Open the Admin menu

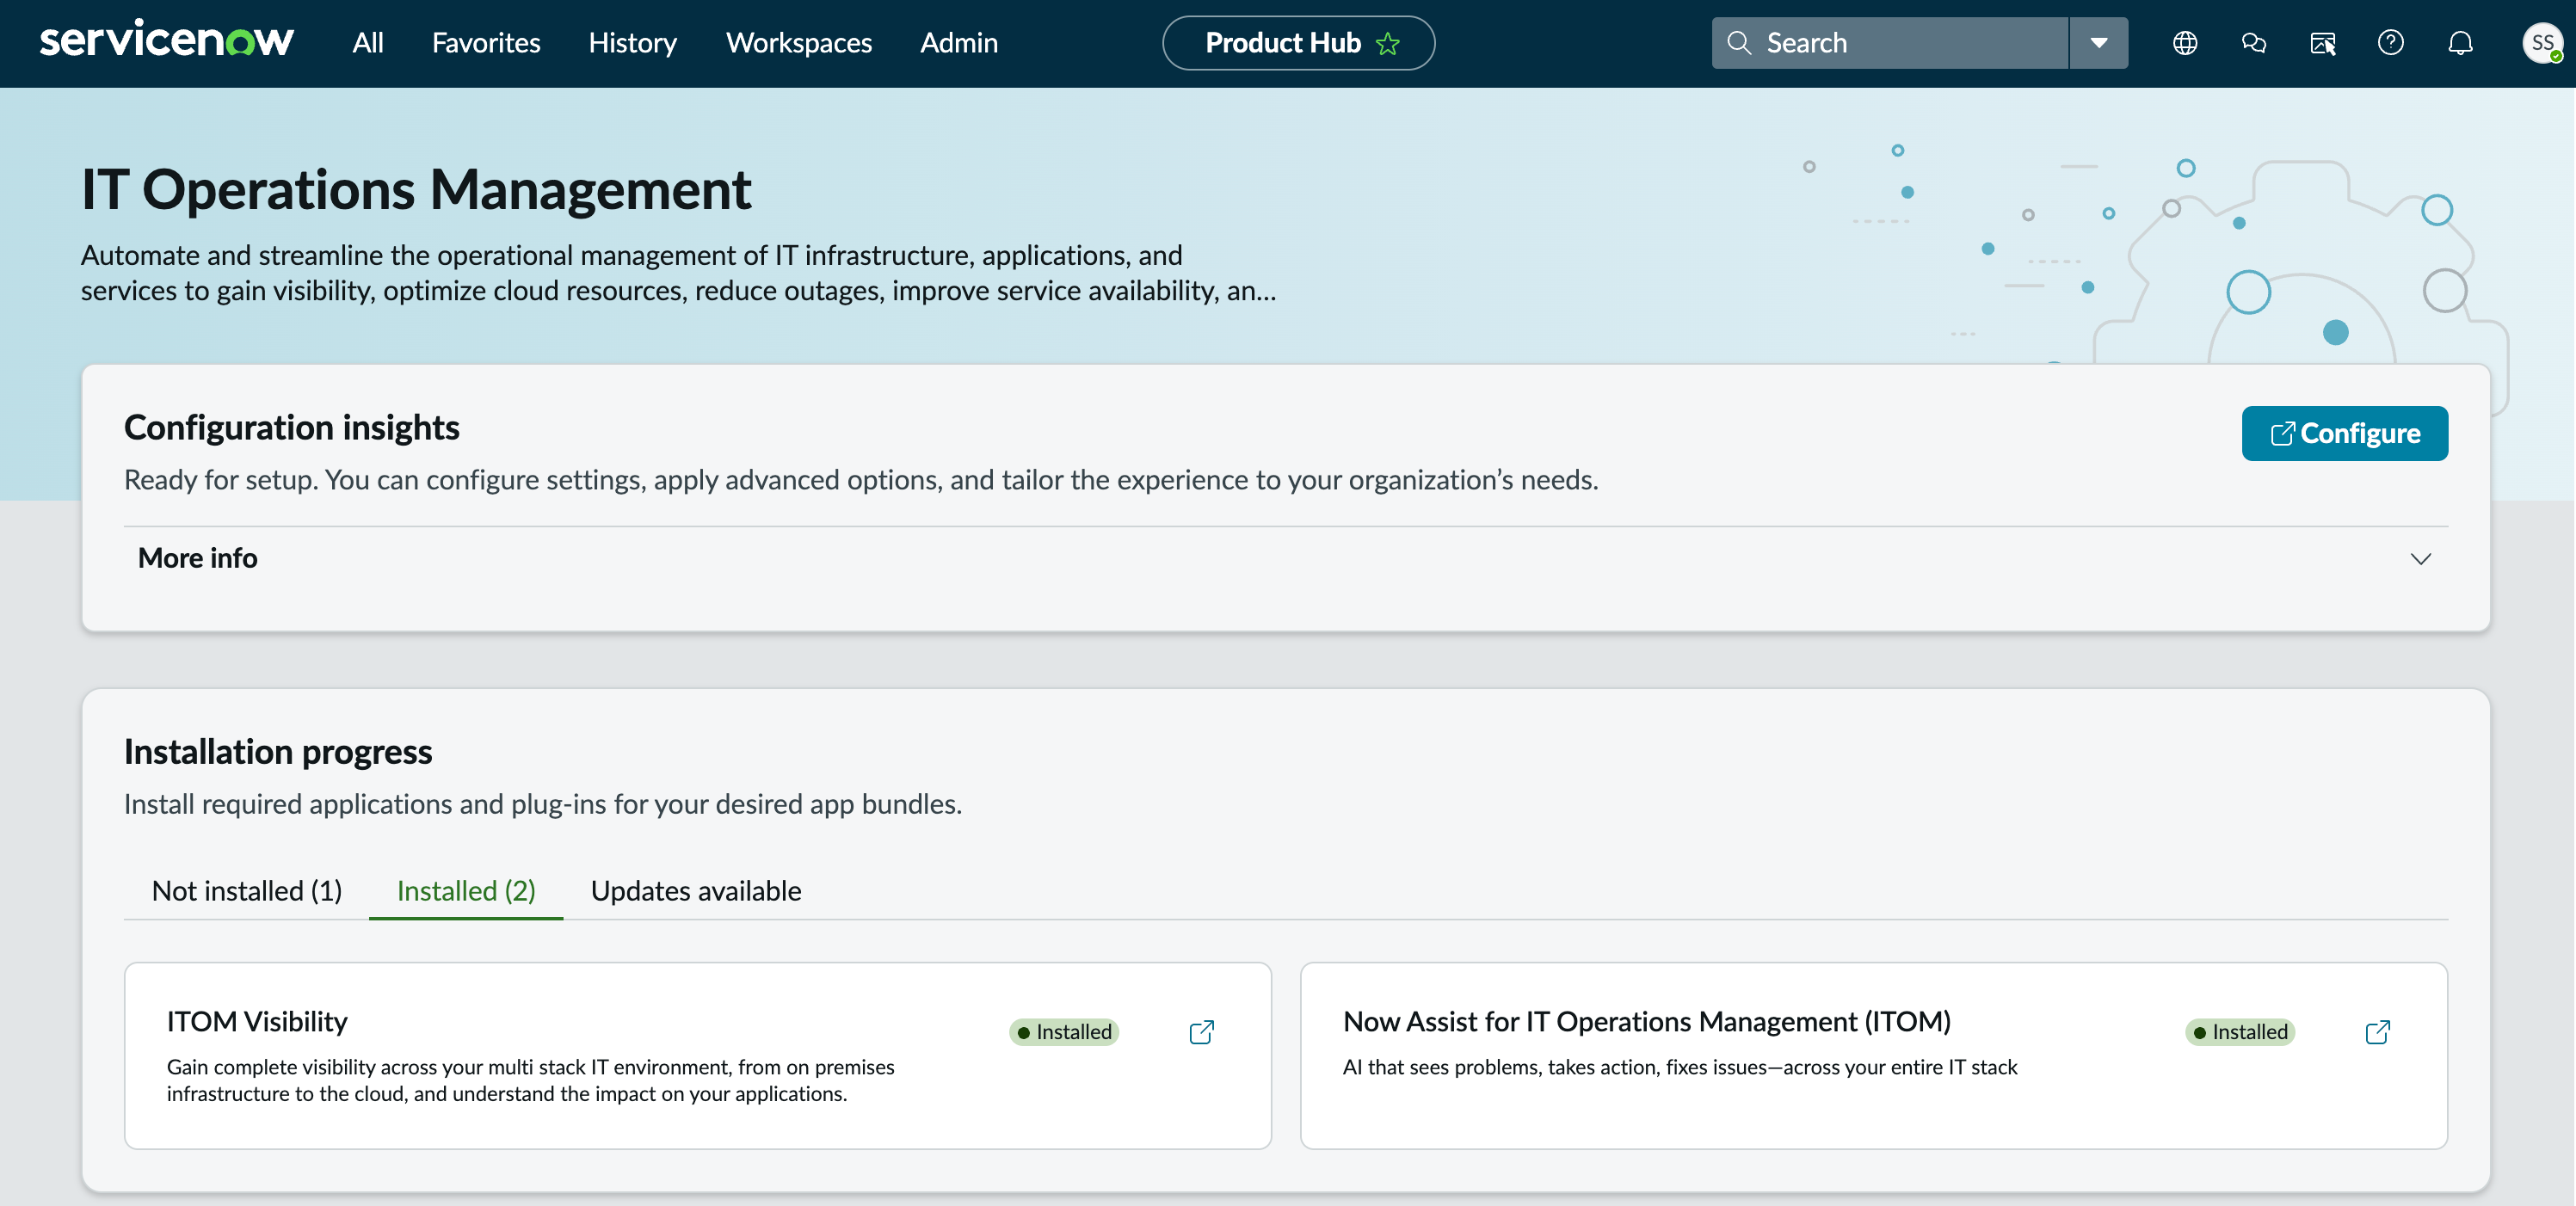point(959,43)
